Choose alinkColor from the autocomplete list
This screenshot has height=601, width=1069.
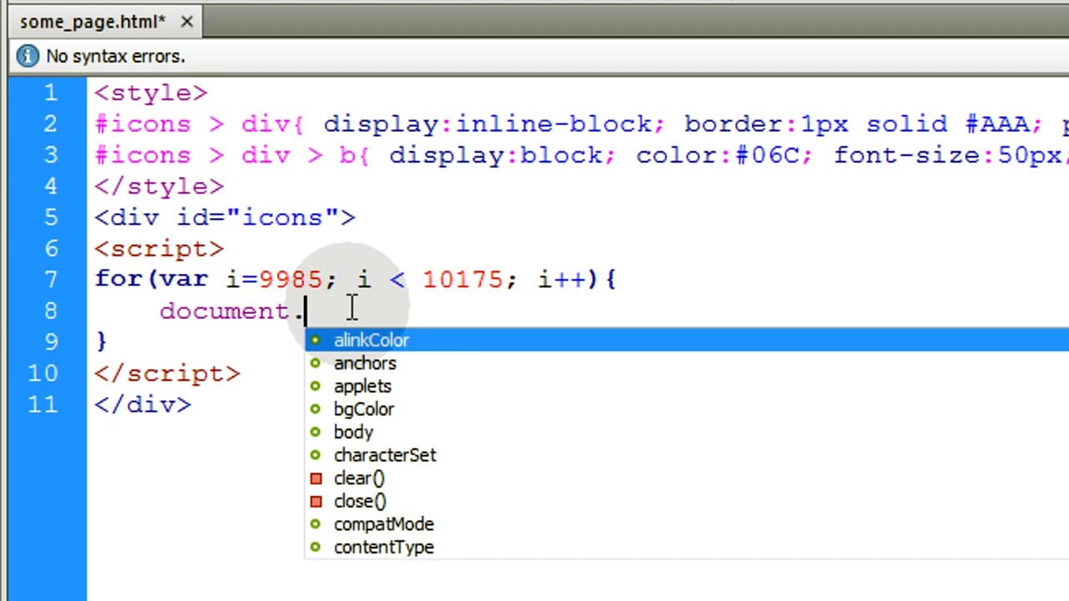point(686,340)
